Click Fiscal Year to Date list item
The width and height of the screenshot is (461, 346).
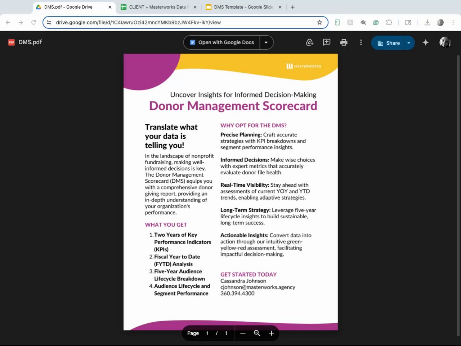177,260
